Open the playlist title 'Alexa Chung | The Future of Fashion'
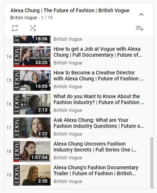 pos(70,10)
